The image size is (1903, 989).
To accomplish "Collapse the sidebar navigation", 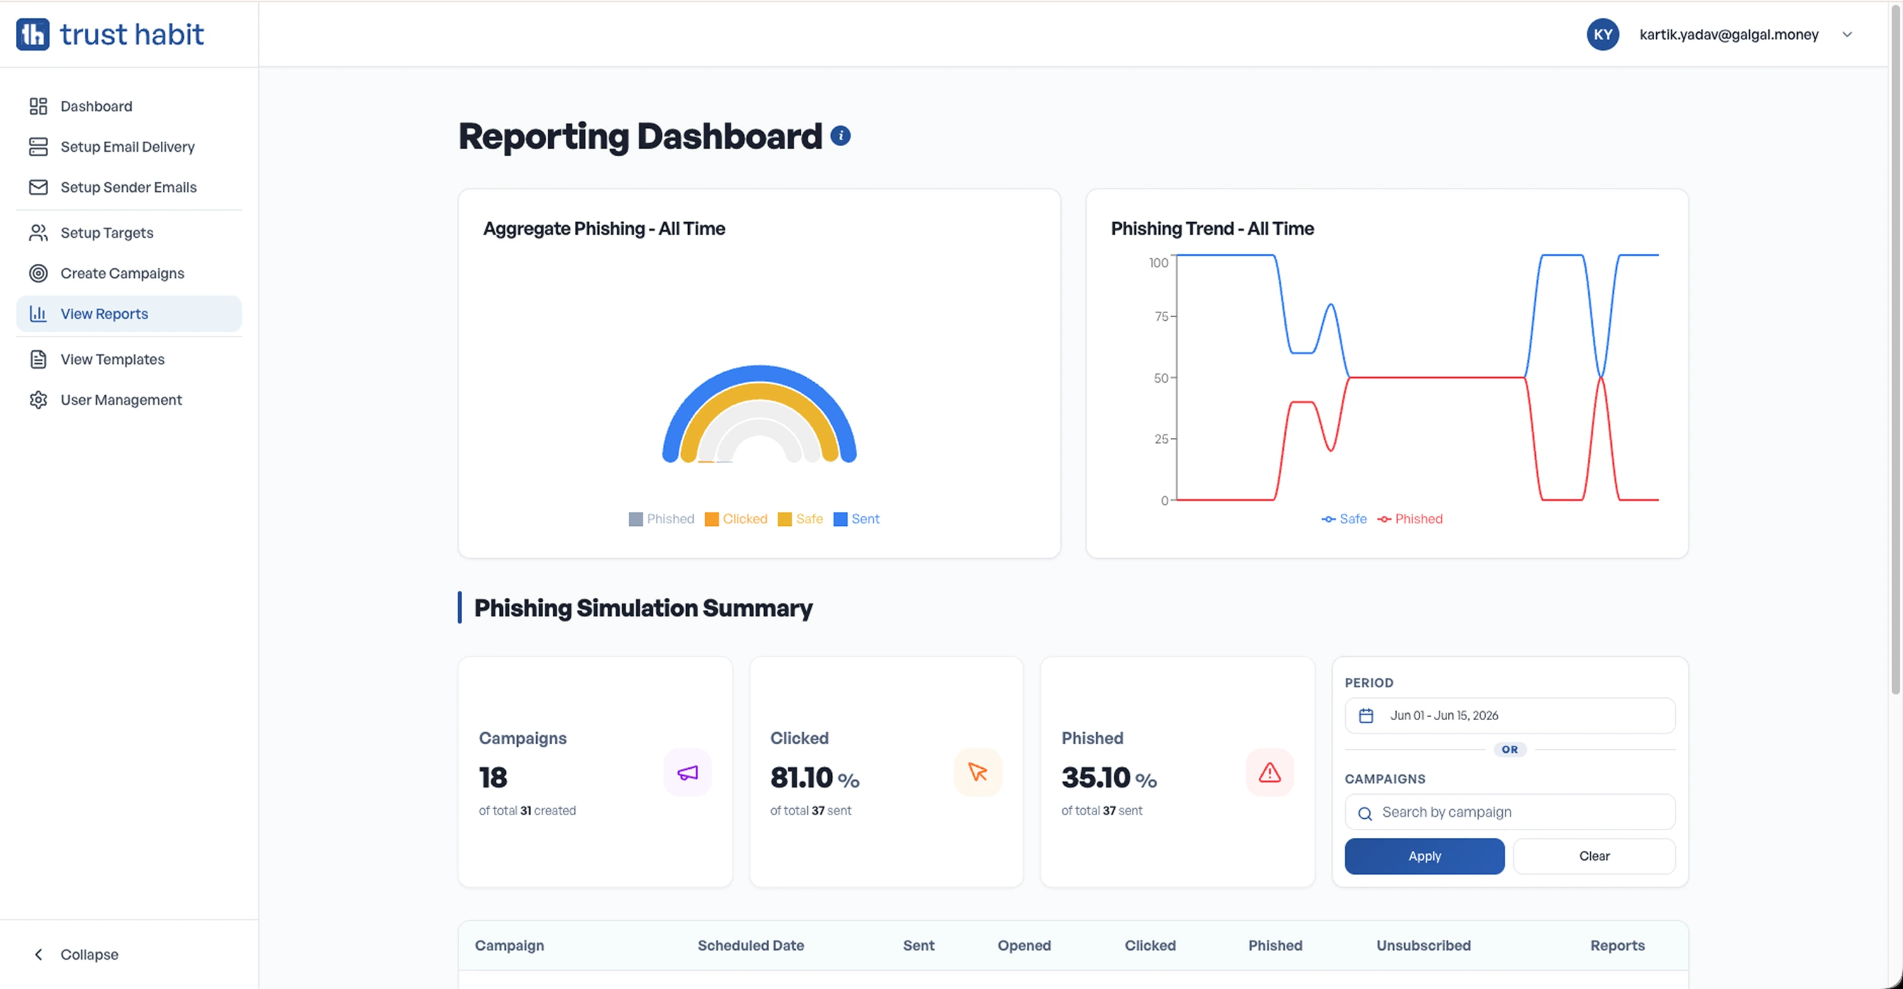I will click(75, 954).
